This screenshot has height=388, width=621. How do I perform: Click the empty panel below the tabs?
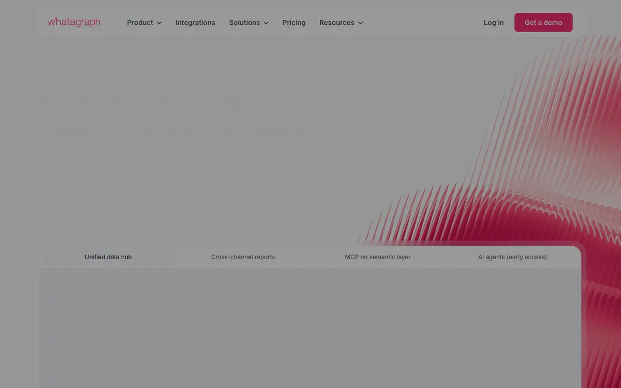coord(310,327)
